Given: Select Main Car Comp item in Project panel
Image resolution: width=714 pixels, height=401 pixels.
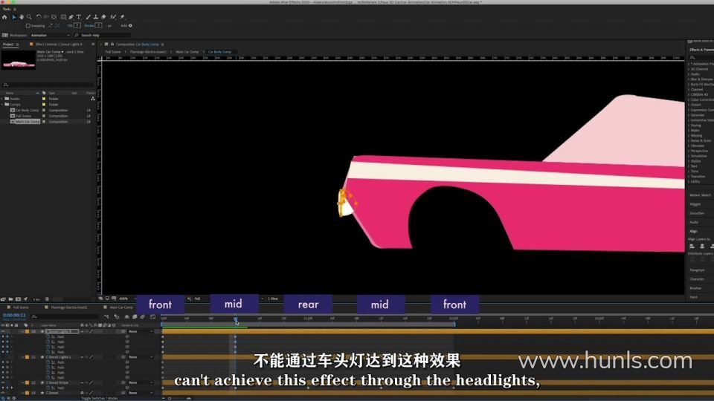Looking at the screenshot, I should (28, 121).
